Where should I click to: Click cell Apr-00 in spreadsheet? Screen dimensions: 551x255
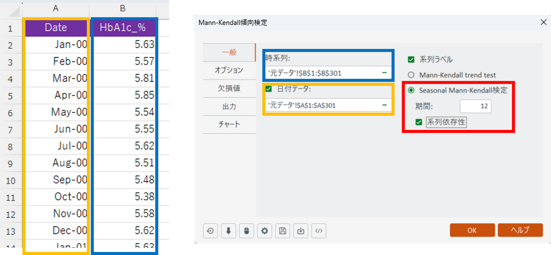[x=56, y=95]
